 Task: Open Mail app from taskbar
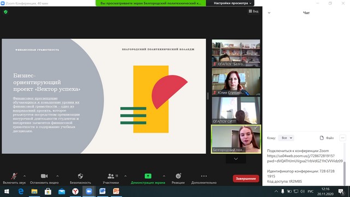tap(62, 192)
